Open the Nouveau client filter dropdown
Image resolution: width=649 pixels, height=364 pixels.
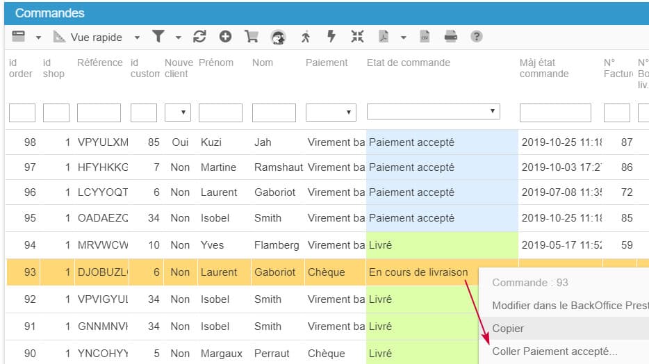pos(178,113)
